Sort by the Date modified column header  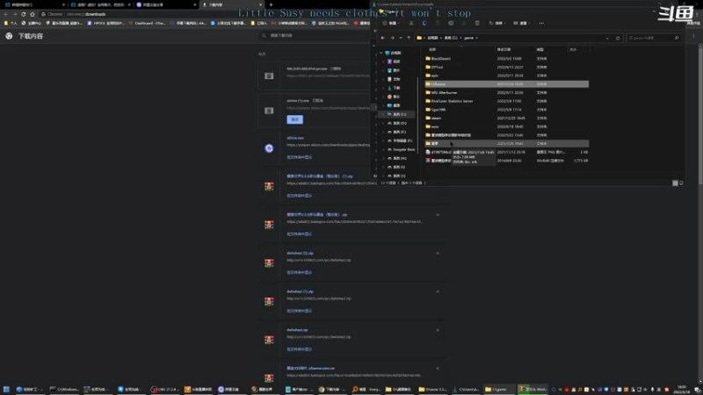tap(504, 49)
